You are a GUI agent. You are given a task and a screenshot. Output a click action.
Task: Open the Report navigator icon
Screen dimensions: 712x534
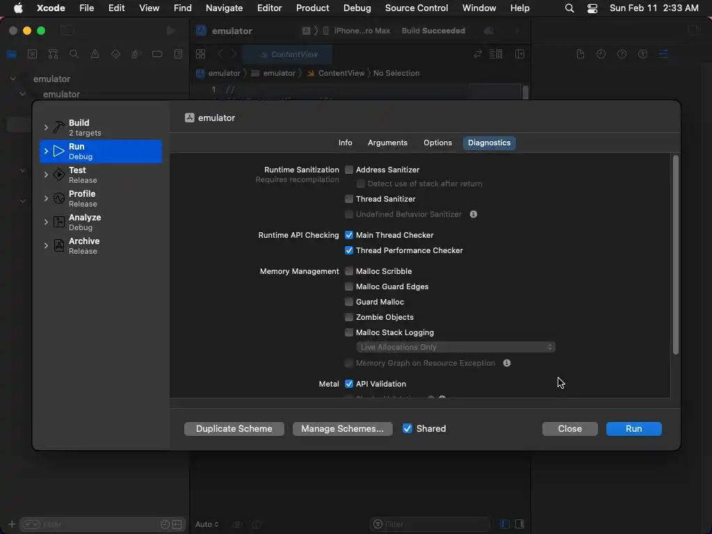click(178, 54)
